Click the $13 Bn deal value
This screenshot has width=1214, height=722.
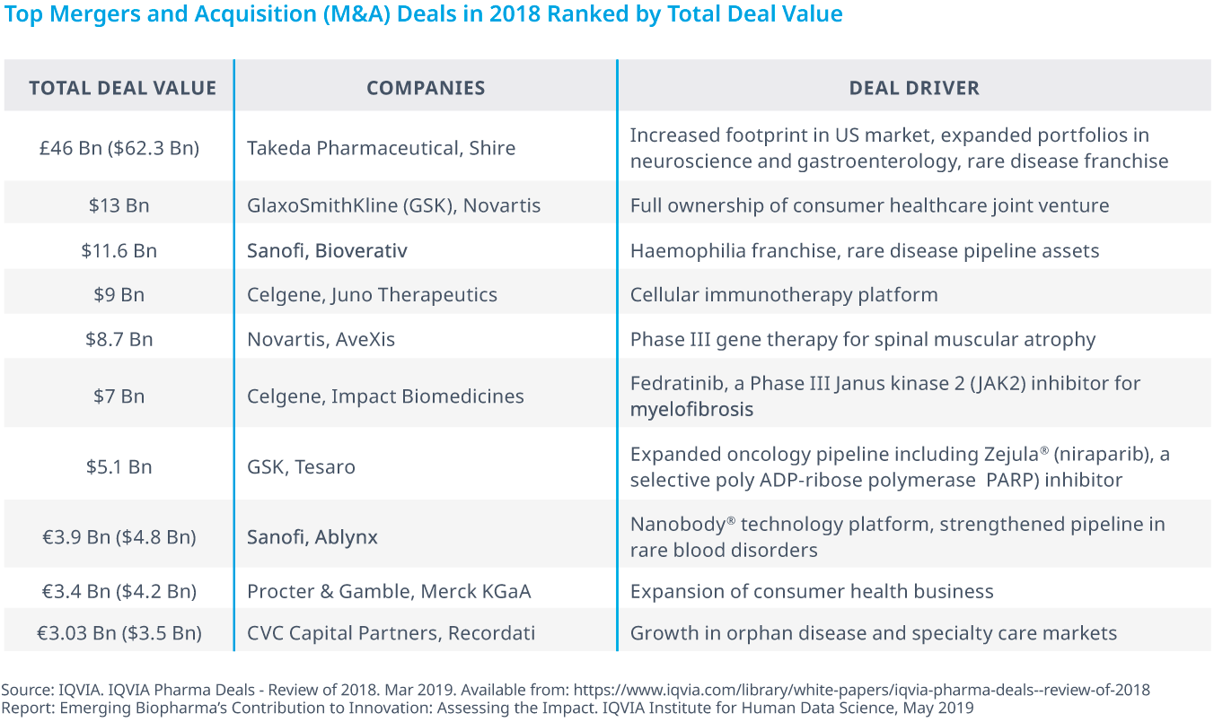pyautogui.click(x=119, y=205)
